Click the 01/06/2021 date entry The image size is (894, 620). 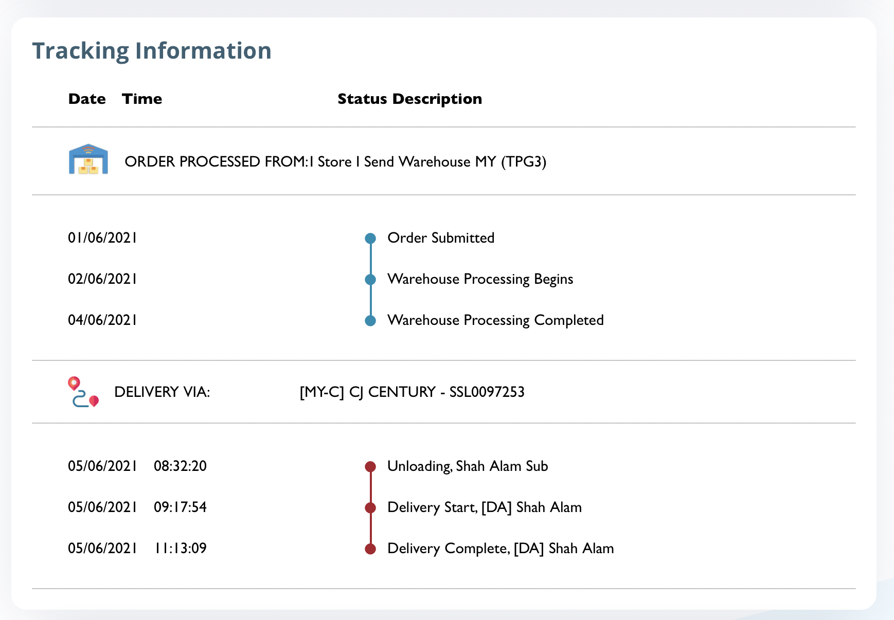tap(102, 238)
